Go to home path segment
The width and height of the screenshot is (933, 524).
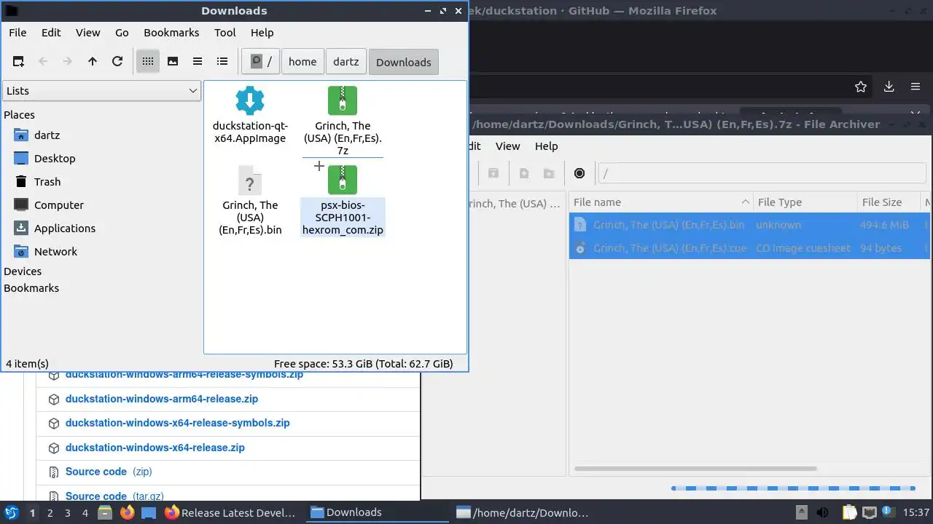click(x=302, y=62)
